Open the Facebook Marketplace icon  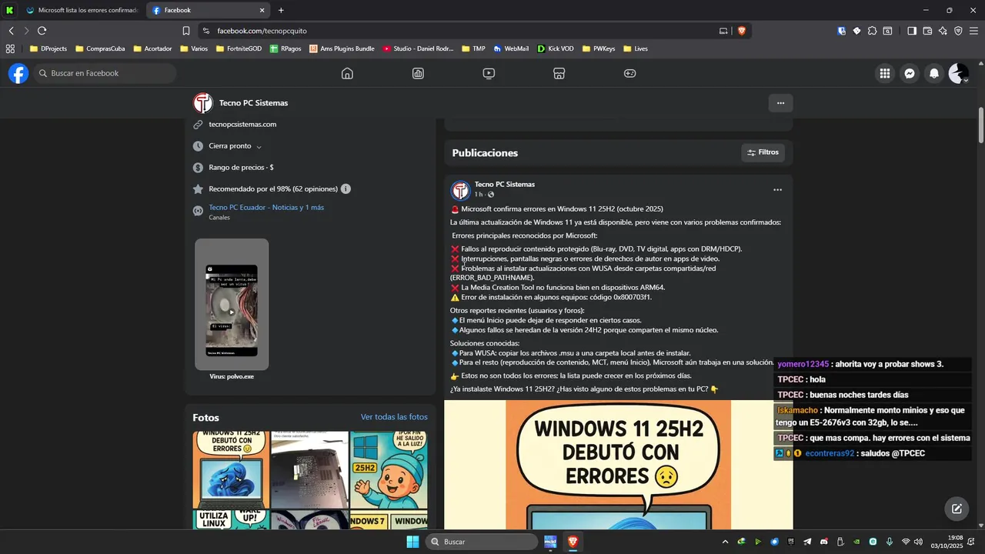[x=559, y=73]
